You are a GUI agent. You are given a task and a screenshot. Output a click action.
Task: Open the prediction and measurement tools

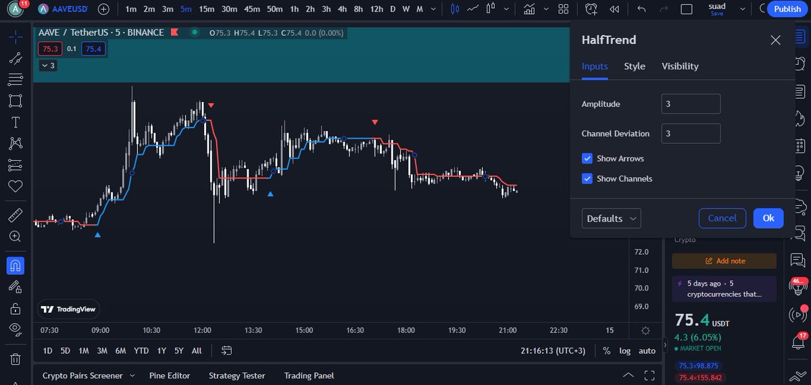pyautogui.click(x=15, y=165)
